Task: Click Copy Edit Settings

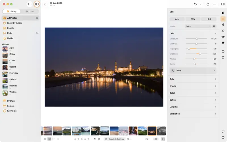Action: tap(115, 139)
